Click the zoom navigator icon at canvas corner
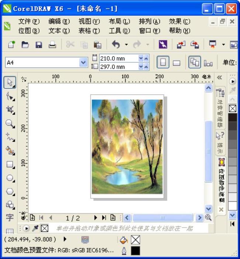The height and width of the screenshot is (259, 240). (x=208, y=218)
